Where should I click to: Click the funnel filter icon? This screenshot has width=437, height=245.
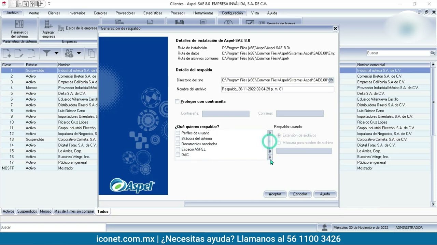(46, 53)
